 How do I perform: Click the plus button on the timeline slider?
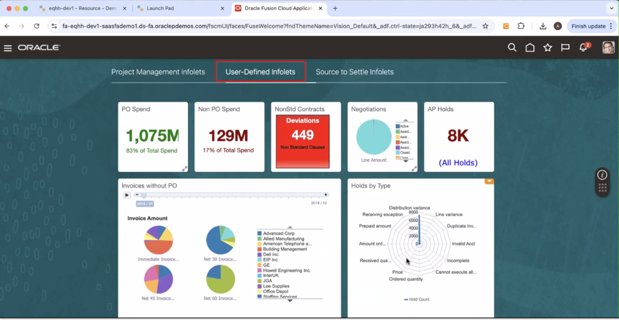coord(326,195)
